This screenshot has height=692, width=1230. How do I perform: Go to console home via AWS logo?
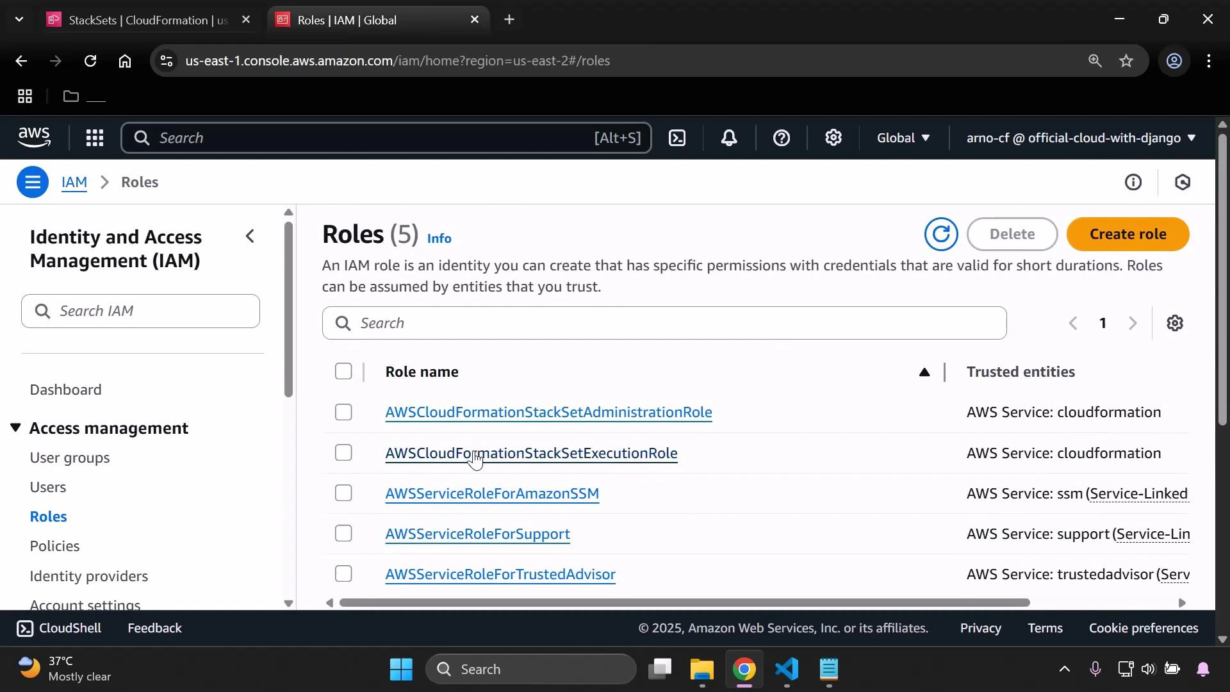pyautogui.click(x=34, y=137)
